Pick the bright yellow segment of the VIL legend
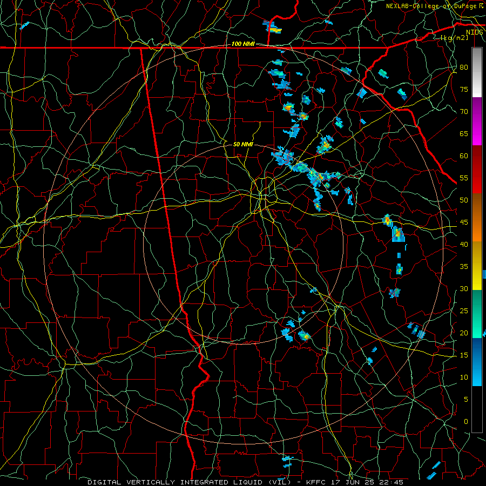This screenshot has height=486, width=486. 477,278
